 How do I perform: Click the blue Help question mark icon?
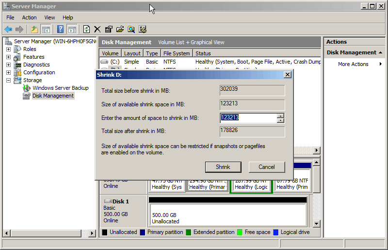point(60,29)
